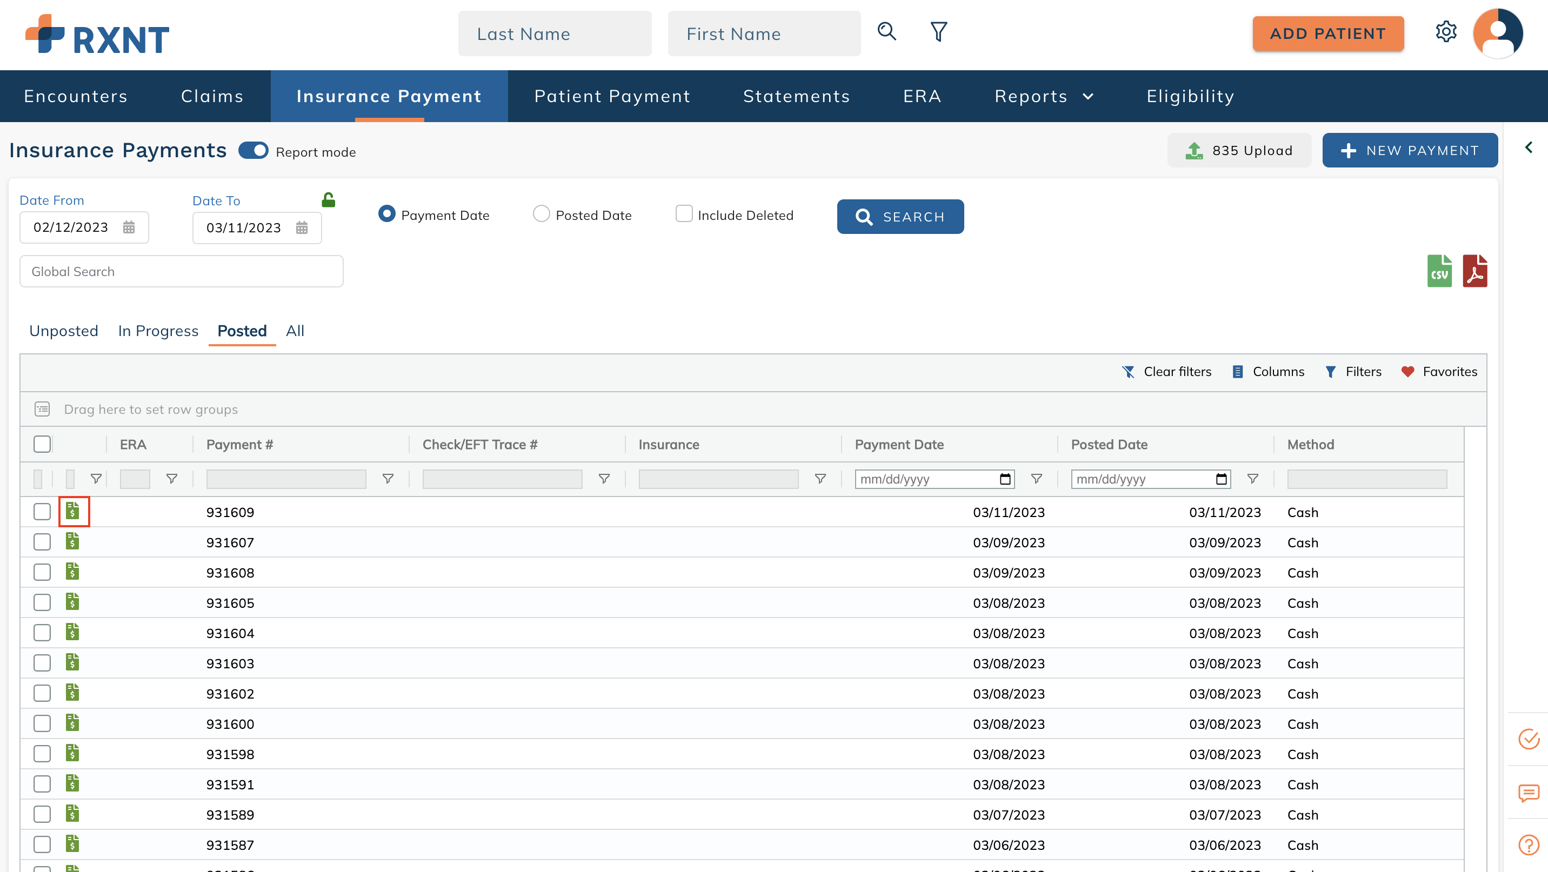Switch to the All tab
The height and width of the screenshot is (872, 1548).
[295, 331]
